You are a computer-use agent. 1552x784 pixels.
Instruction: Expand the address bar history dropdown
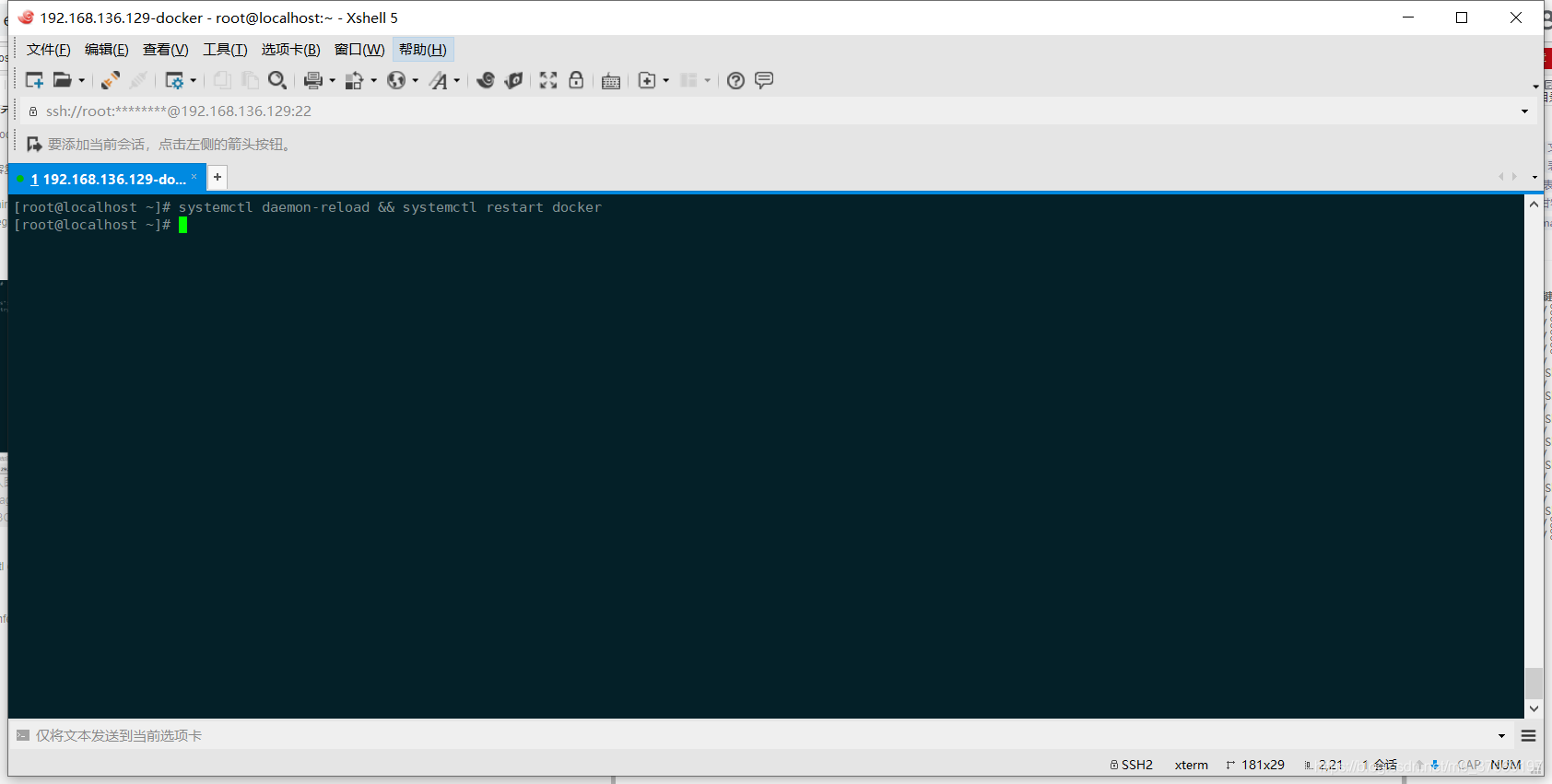pos(1524,111)
